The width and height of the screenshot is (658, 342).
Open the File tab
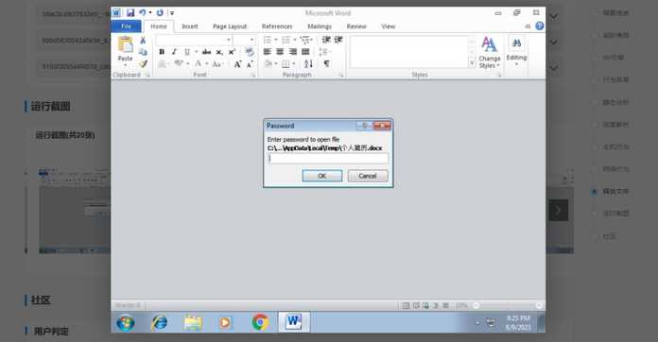(126, 26)
